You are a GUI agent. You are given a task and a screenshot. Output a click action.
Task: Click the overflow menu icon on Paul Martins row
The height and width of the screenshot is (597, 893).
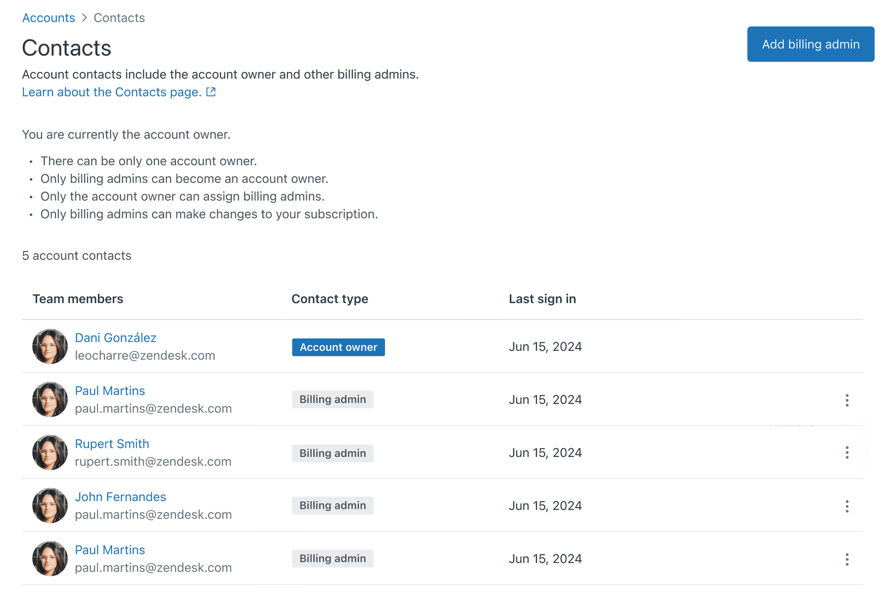(847, 400)
